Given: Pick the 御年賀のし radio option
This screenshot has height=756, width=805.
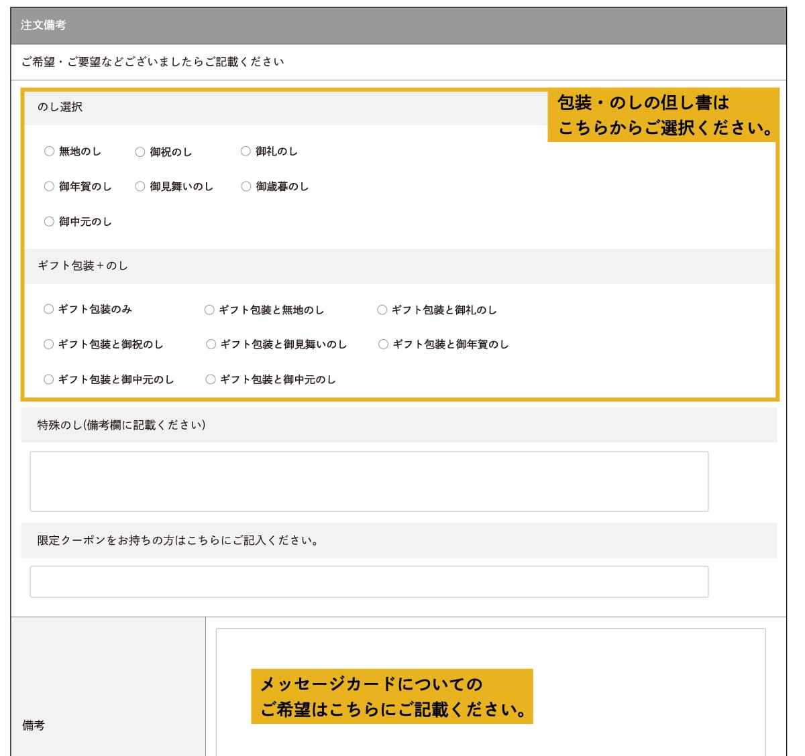Looking at the screenshot, I should (x=49, y=186).
